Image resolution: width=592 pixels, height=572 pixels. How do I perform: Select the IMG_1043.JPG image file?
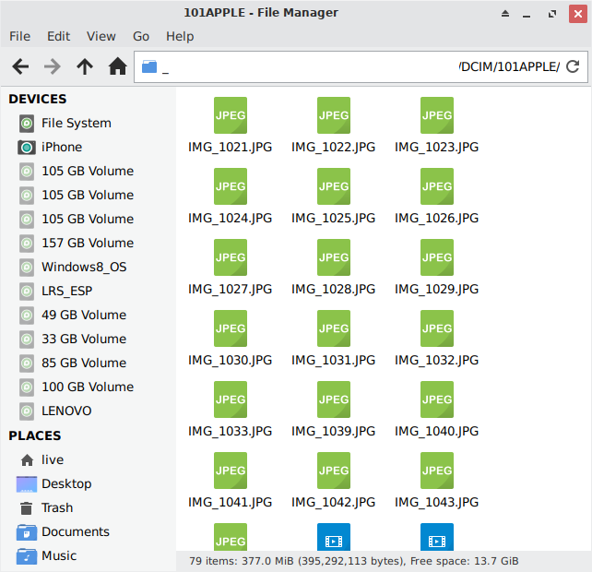(x=436, y=471)
